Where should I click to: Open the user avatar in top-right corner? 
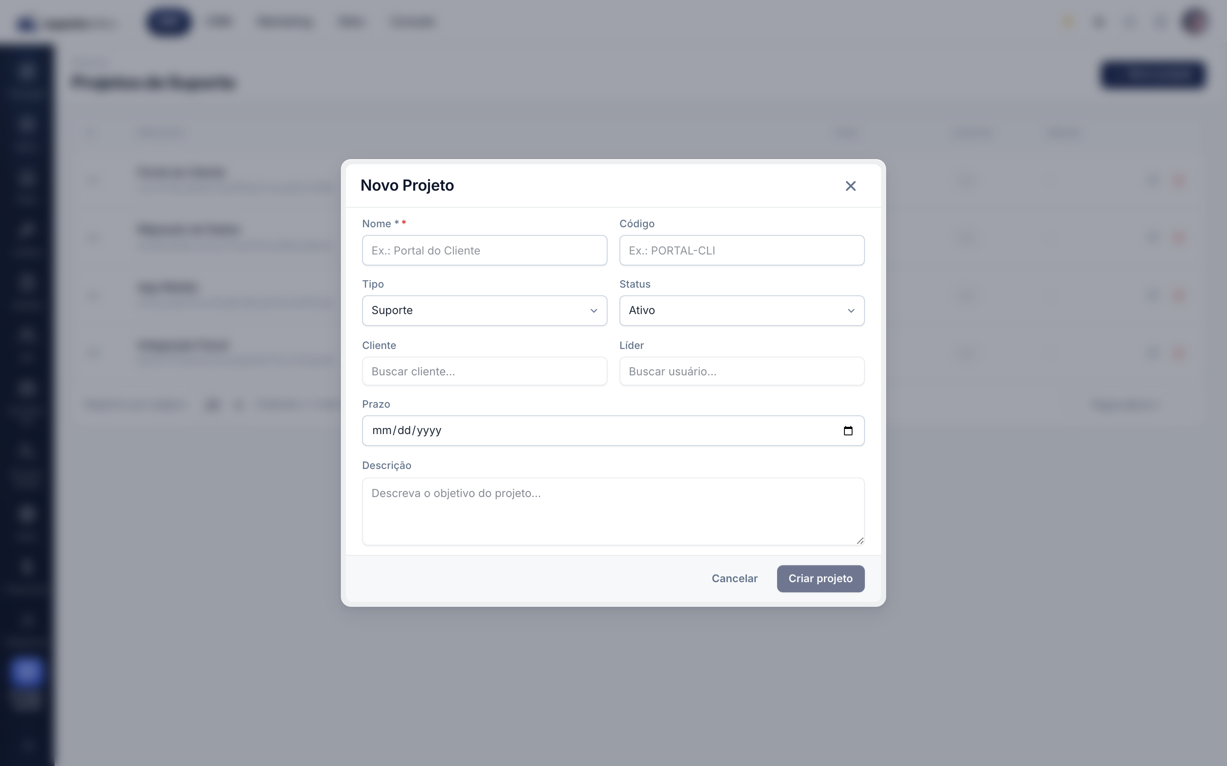(x=1195, y=22)
